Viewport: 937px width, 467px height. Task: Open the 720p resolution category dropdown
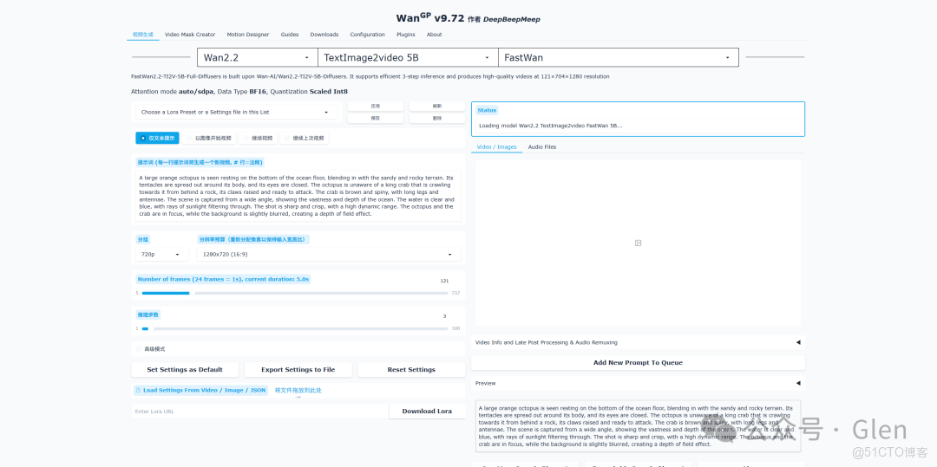click(161, 254)
